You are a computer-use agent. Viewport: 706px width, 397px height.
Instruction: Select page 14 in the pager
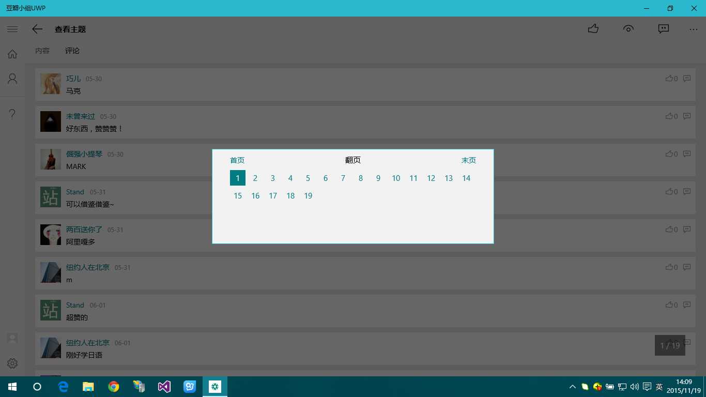(x=466, y=178)
